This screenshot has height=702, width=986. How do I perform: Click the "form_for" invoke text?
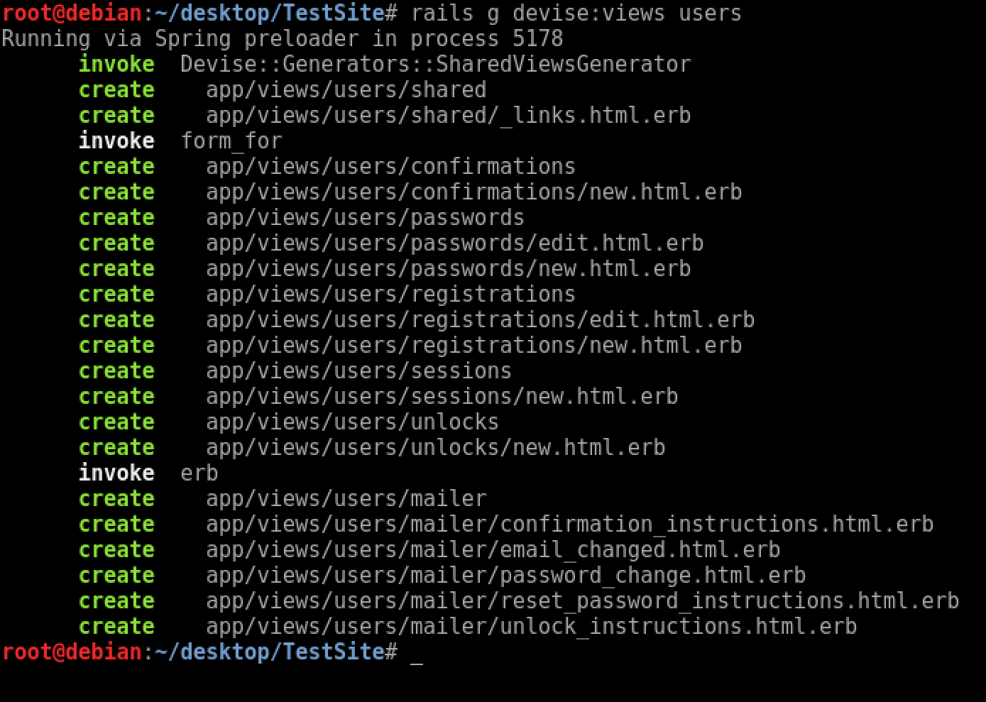(231, 141)
